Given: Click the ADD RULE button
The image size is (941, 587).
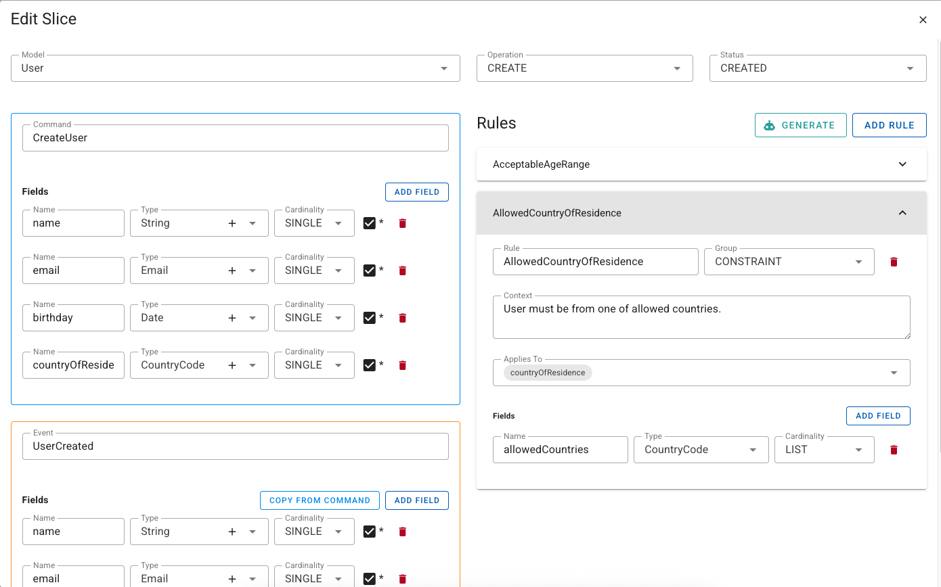Looking at the screenshot, I should click(889, 125).
